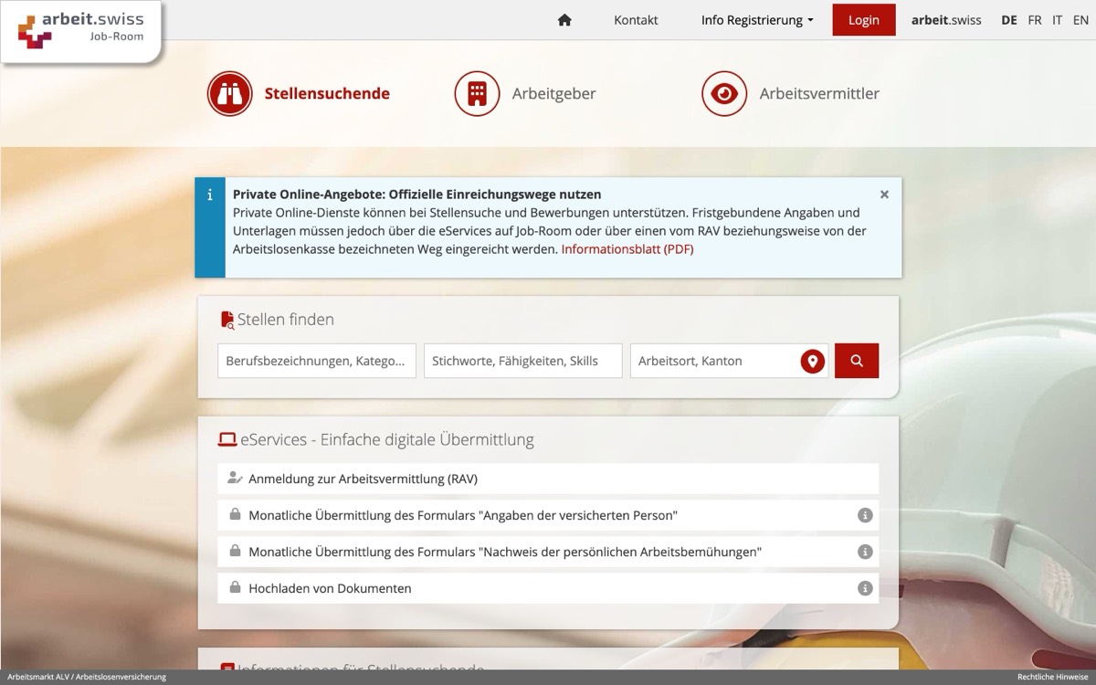
Task: Select the Stellensuchende tab
Action: tap(327, 93)
